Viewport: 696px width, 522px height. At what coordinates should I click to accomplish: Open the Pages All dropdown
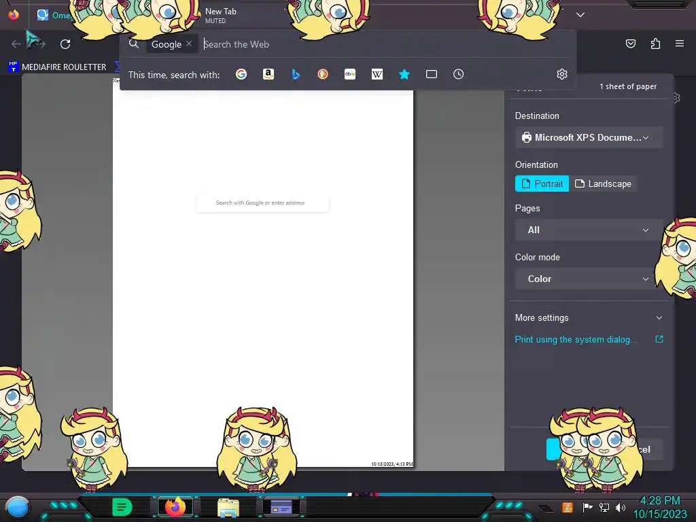coord(589,230)
